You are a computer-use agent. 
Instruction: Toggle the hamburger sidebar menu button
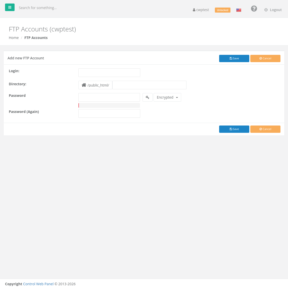(x=10, y=7)
